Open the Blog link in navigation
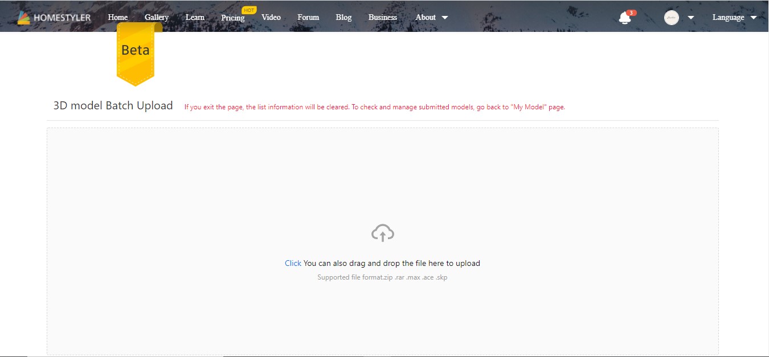The image size is (769, 357). tap(343, 17)
